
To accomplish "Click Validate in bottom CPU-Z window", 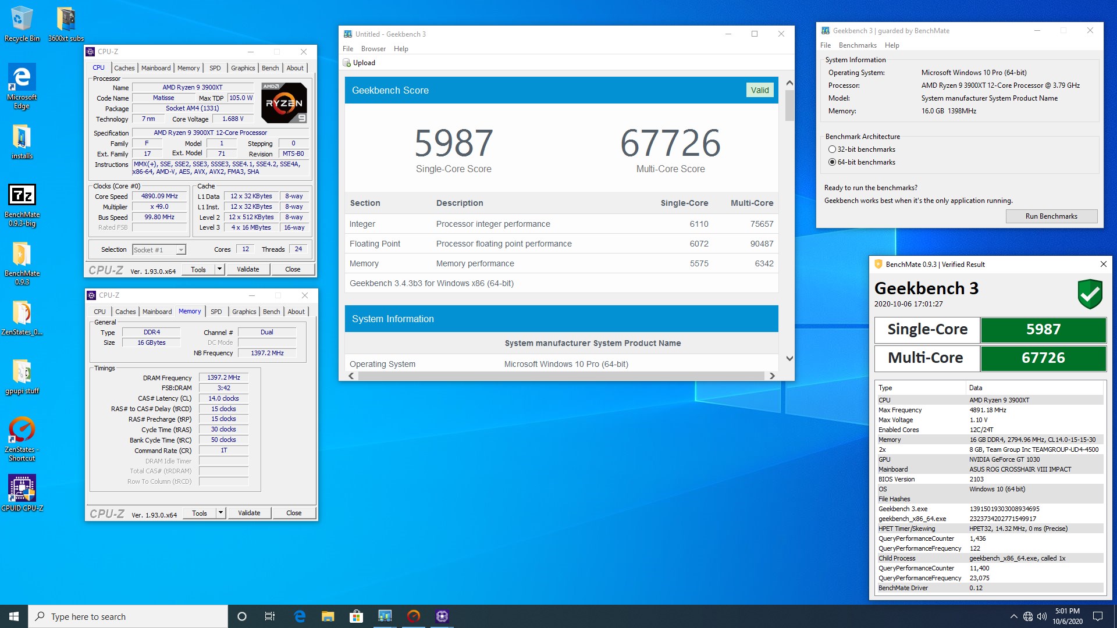I will tap(249, 513).
